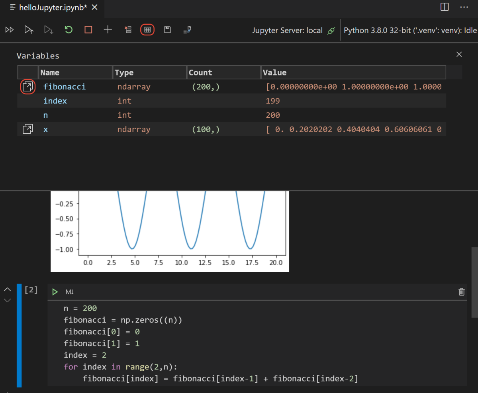Image resolution: width=478 pixels, height=393 pixels.
Task: Convert cell to markdown with M icon
Action: [69, 292]
